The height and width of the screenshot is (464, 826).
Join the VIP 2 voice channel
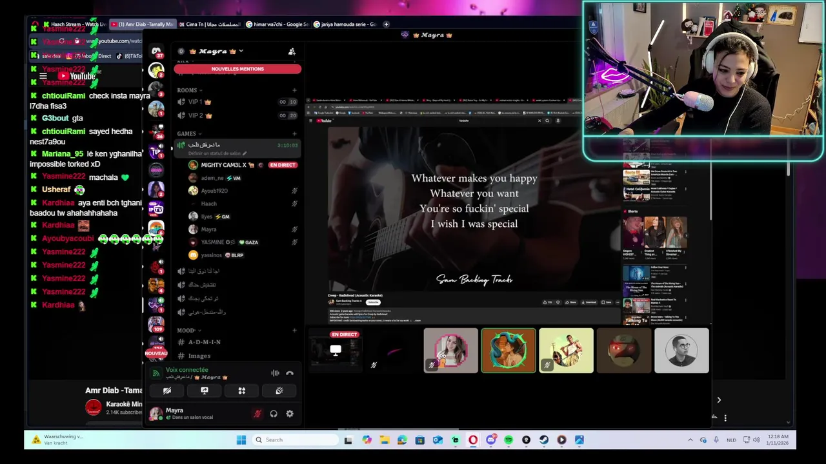(237, 115)
